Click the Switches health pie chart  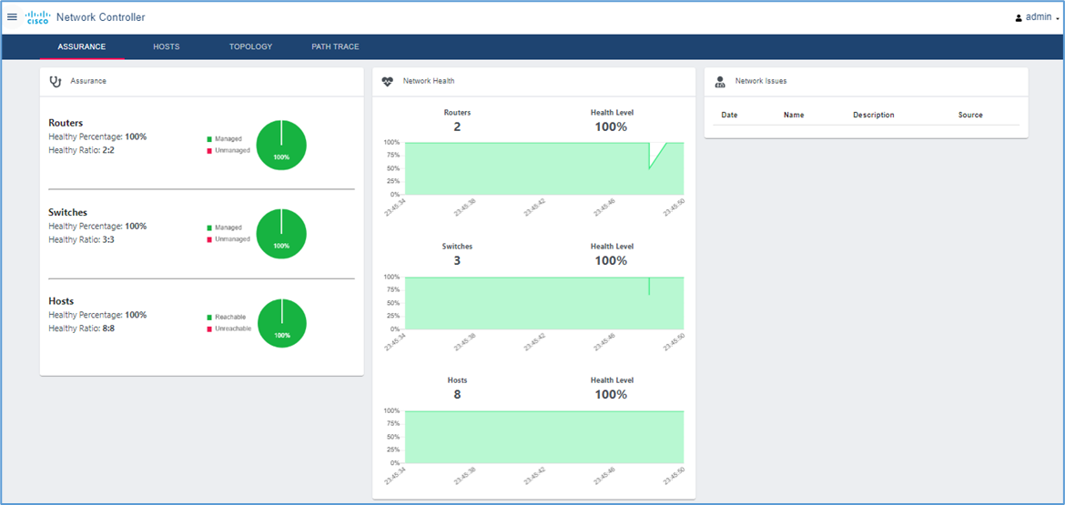click(281, 234)
